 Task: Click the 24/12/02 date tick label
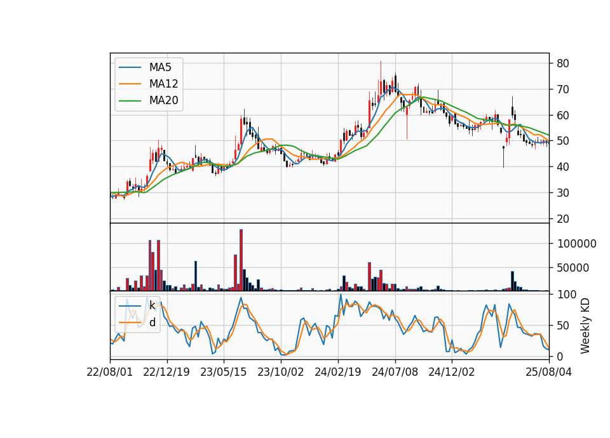452,372
